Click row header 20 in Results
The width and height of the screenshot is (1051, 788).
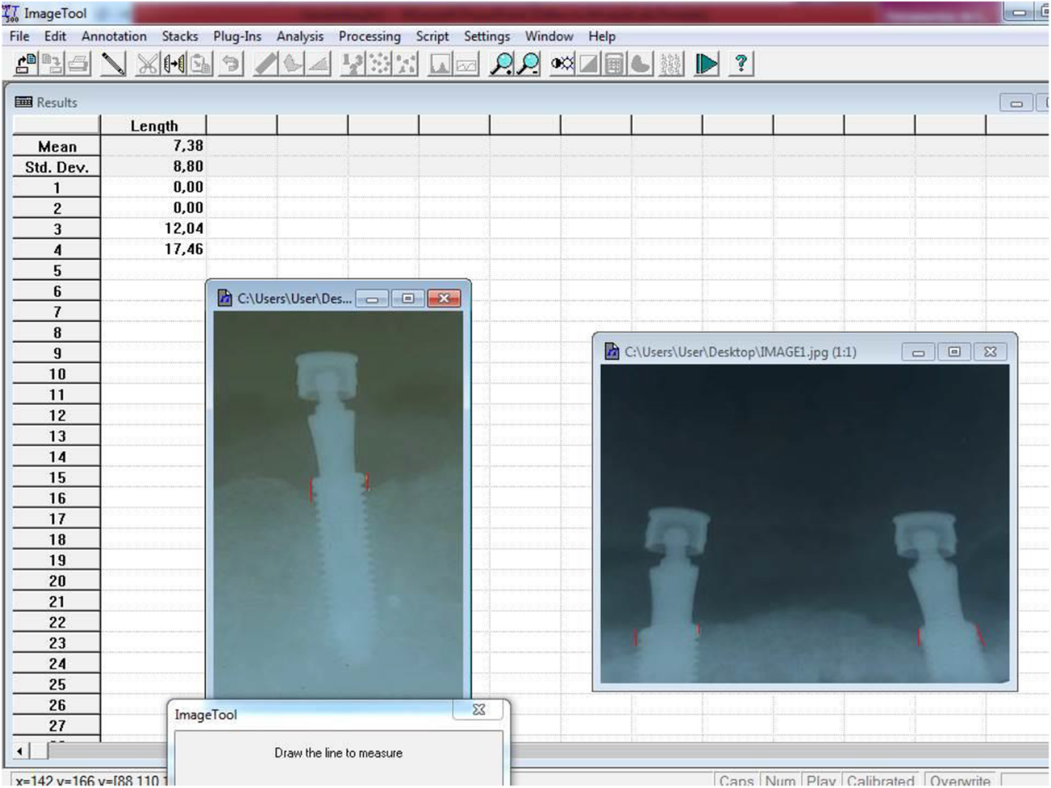pos(57,581)
